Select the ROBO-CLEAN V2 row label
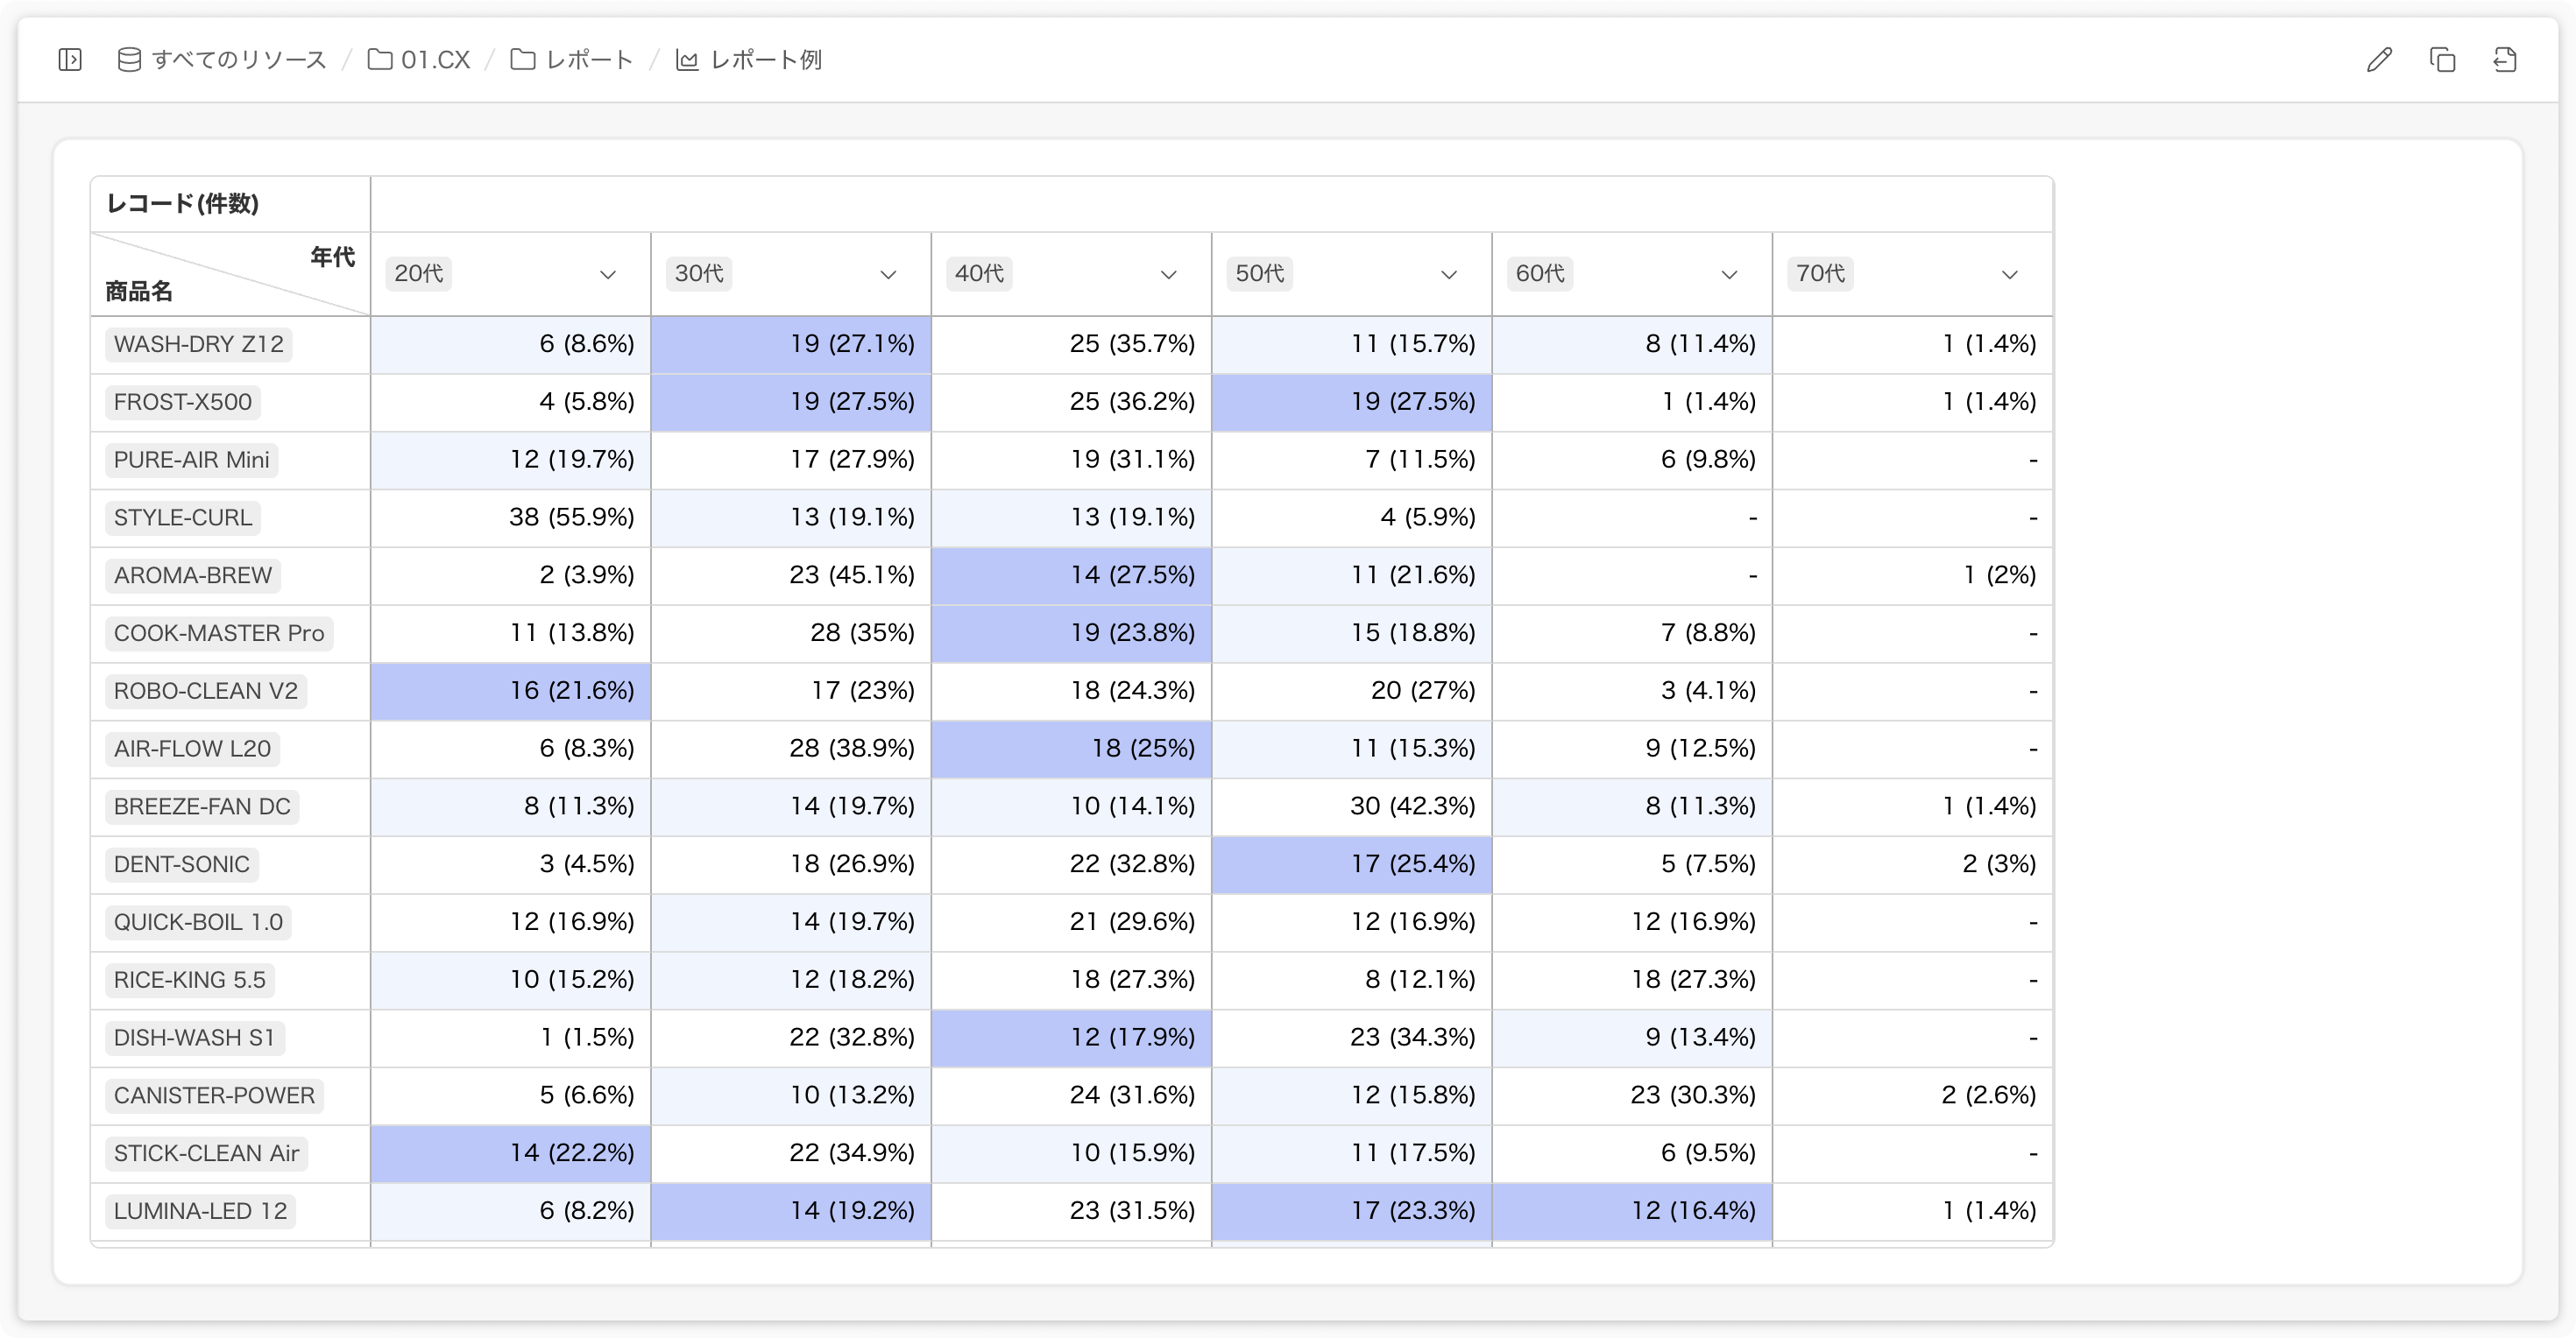Image resolution: width=2576 pixels, height=1338 pixels. tap(205, 692)
